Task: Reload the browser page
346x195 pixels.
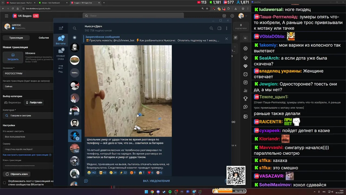Action: point(13,8)
